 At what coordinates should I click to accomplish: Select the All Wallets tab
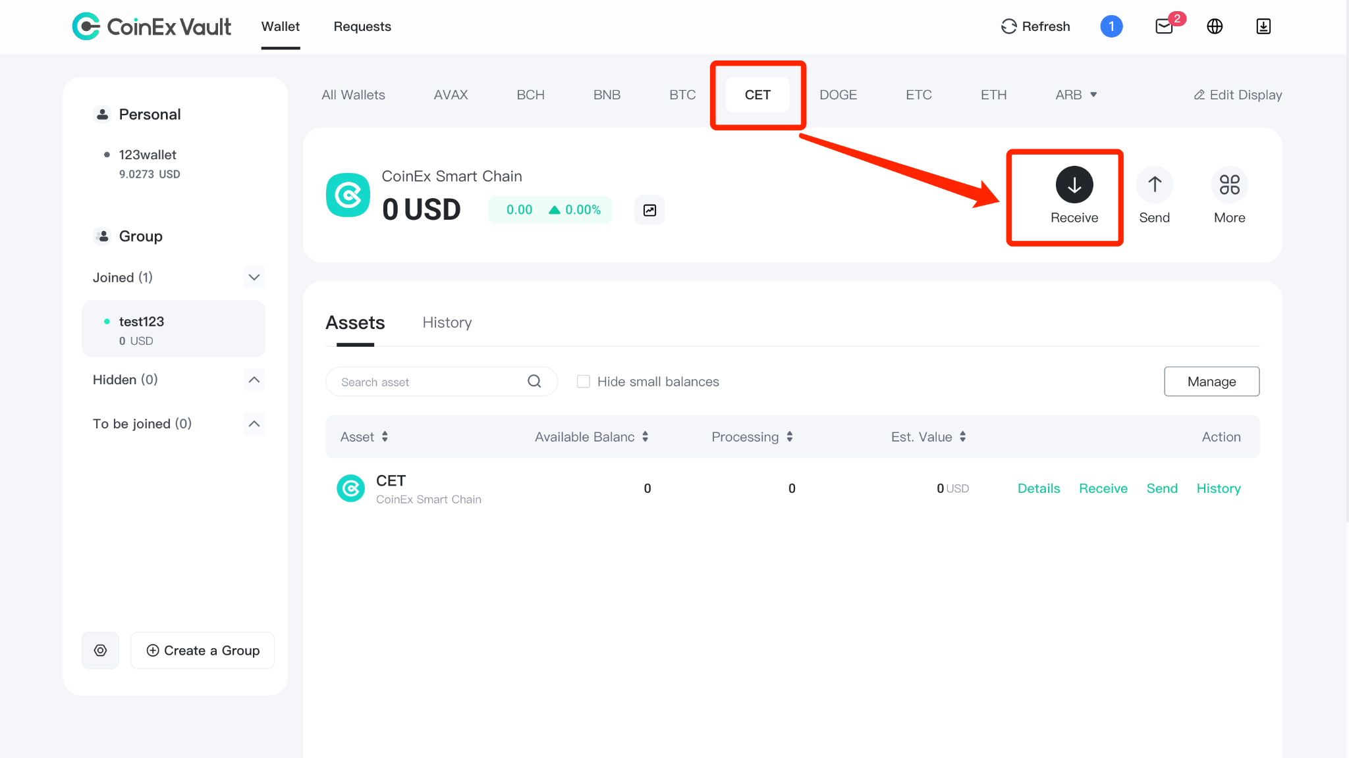[353, 95]
